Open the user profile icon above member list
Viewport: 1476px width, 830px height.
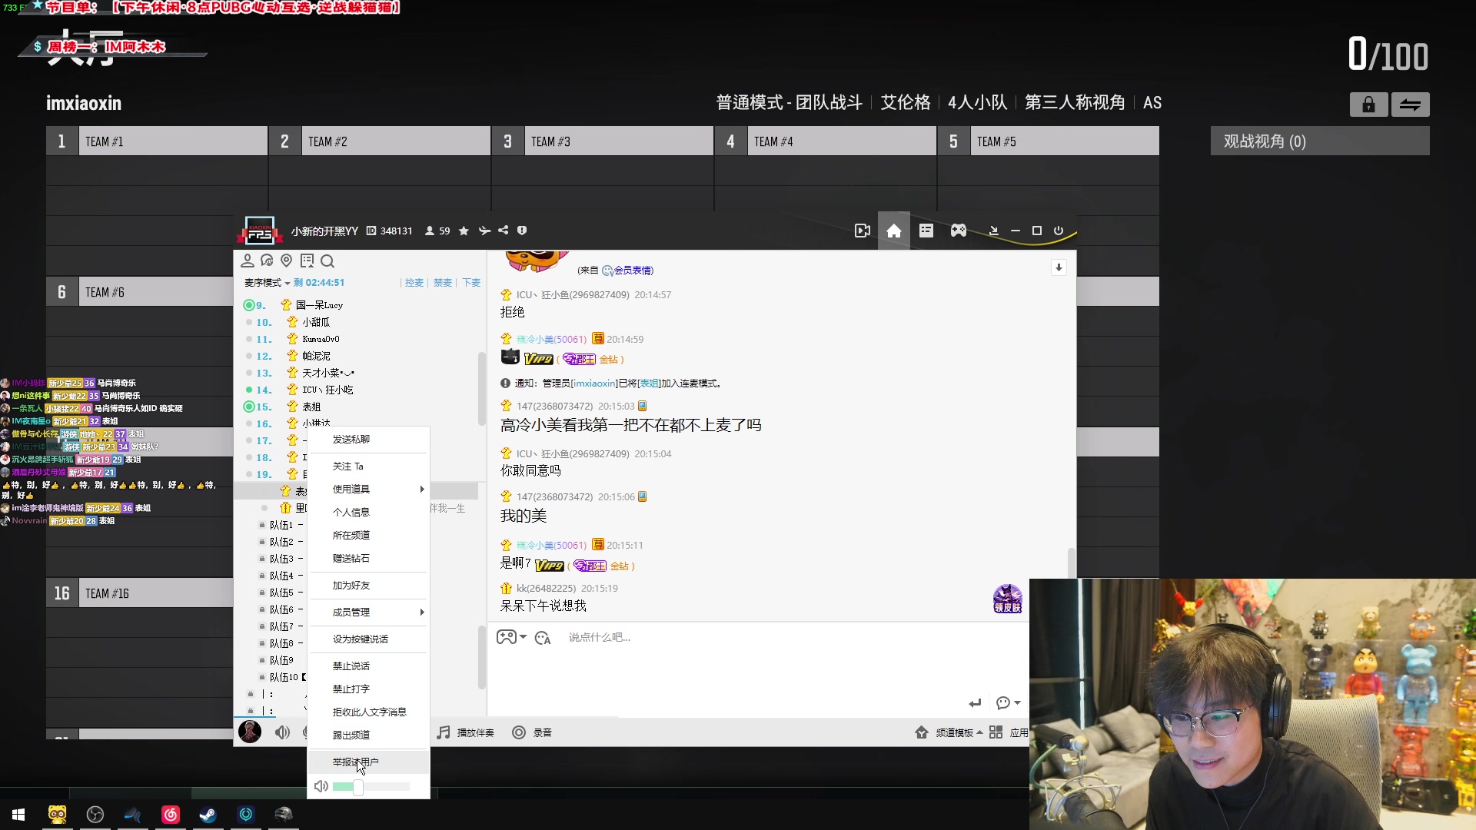(x=248, y=261)
